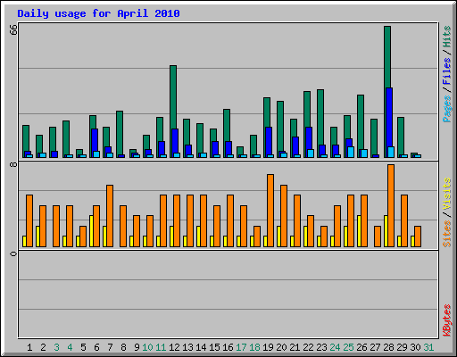
Task: Select day 15 on the x-axis
Action: pos(214,347)
